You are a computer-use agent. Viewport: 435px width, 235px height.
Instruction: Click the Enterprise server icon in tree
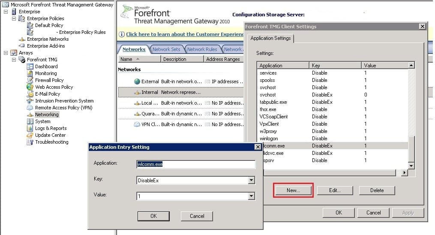pos(14,12)
